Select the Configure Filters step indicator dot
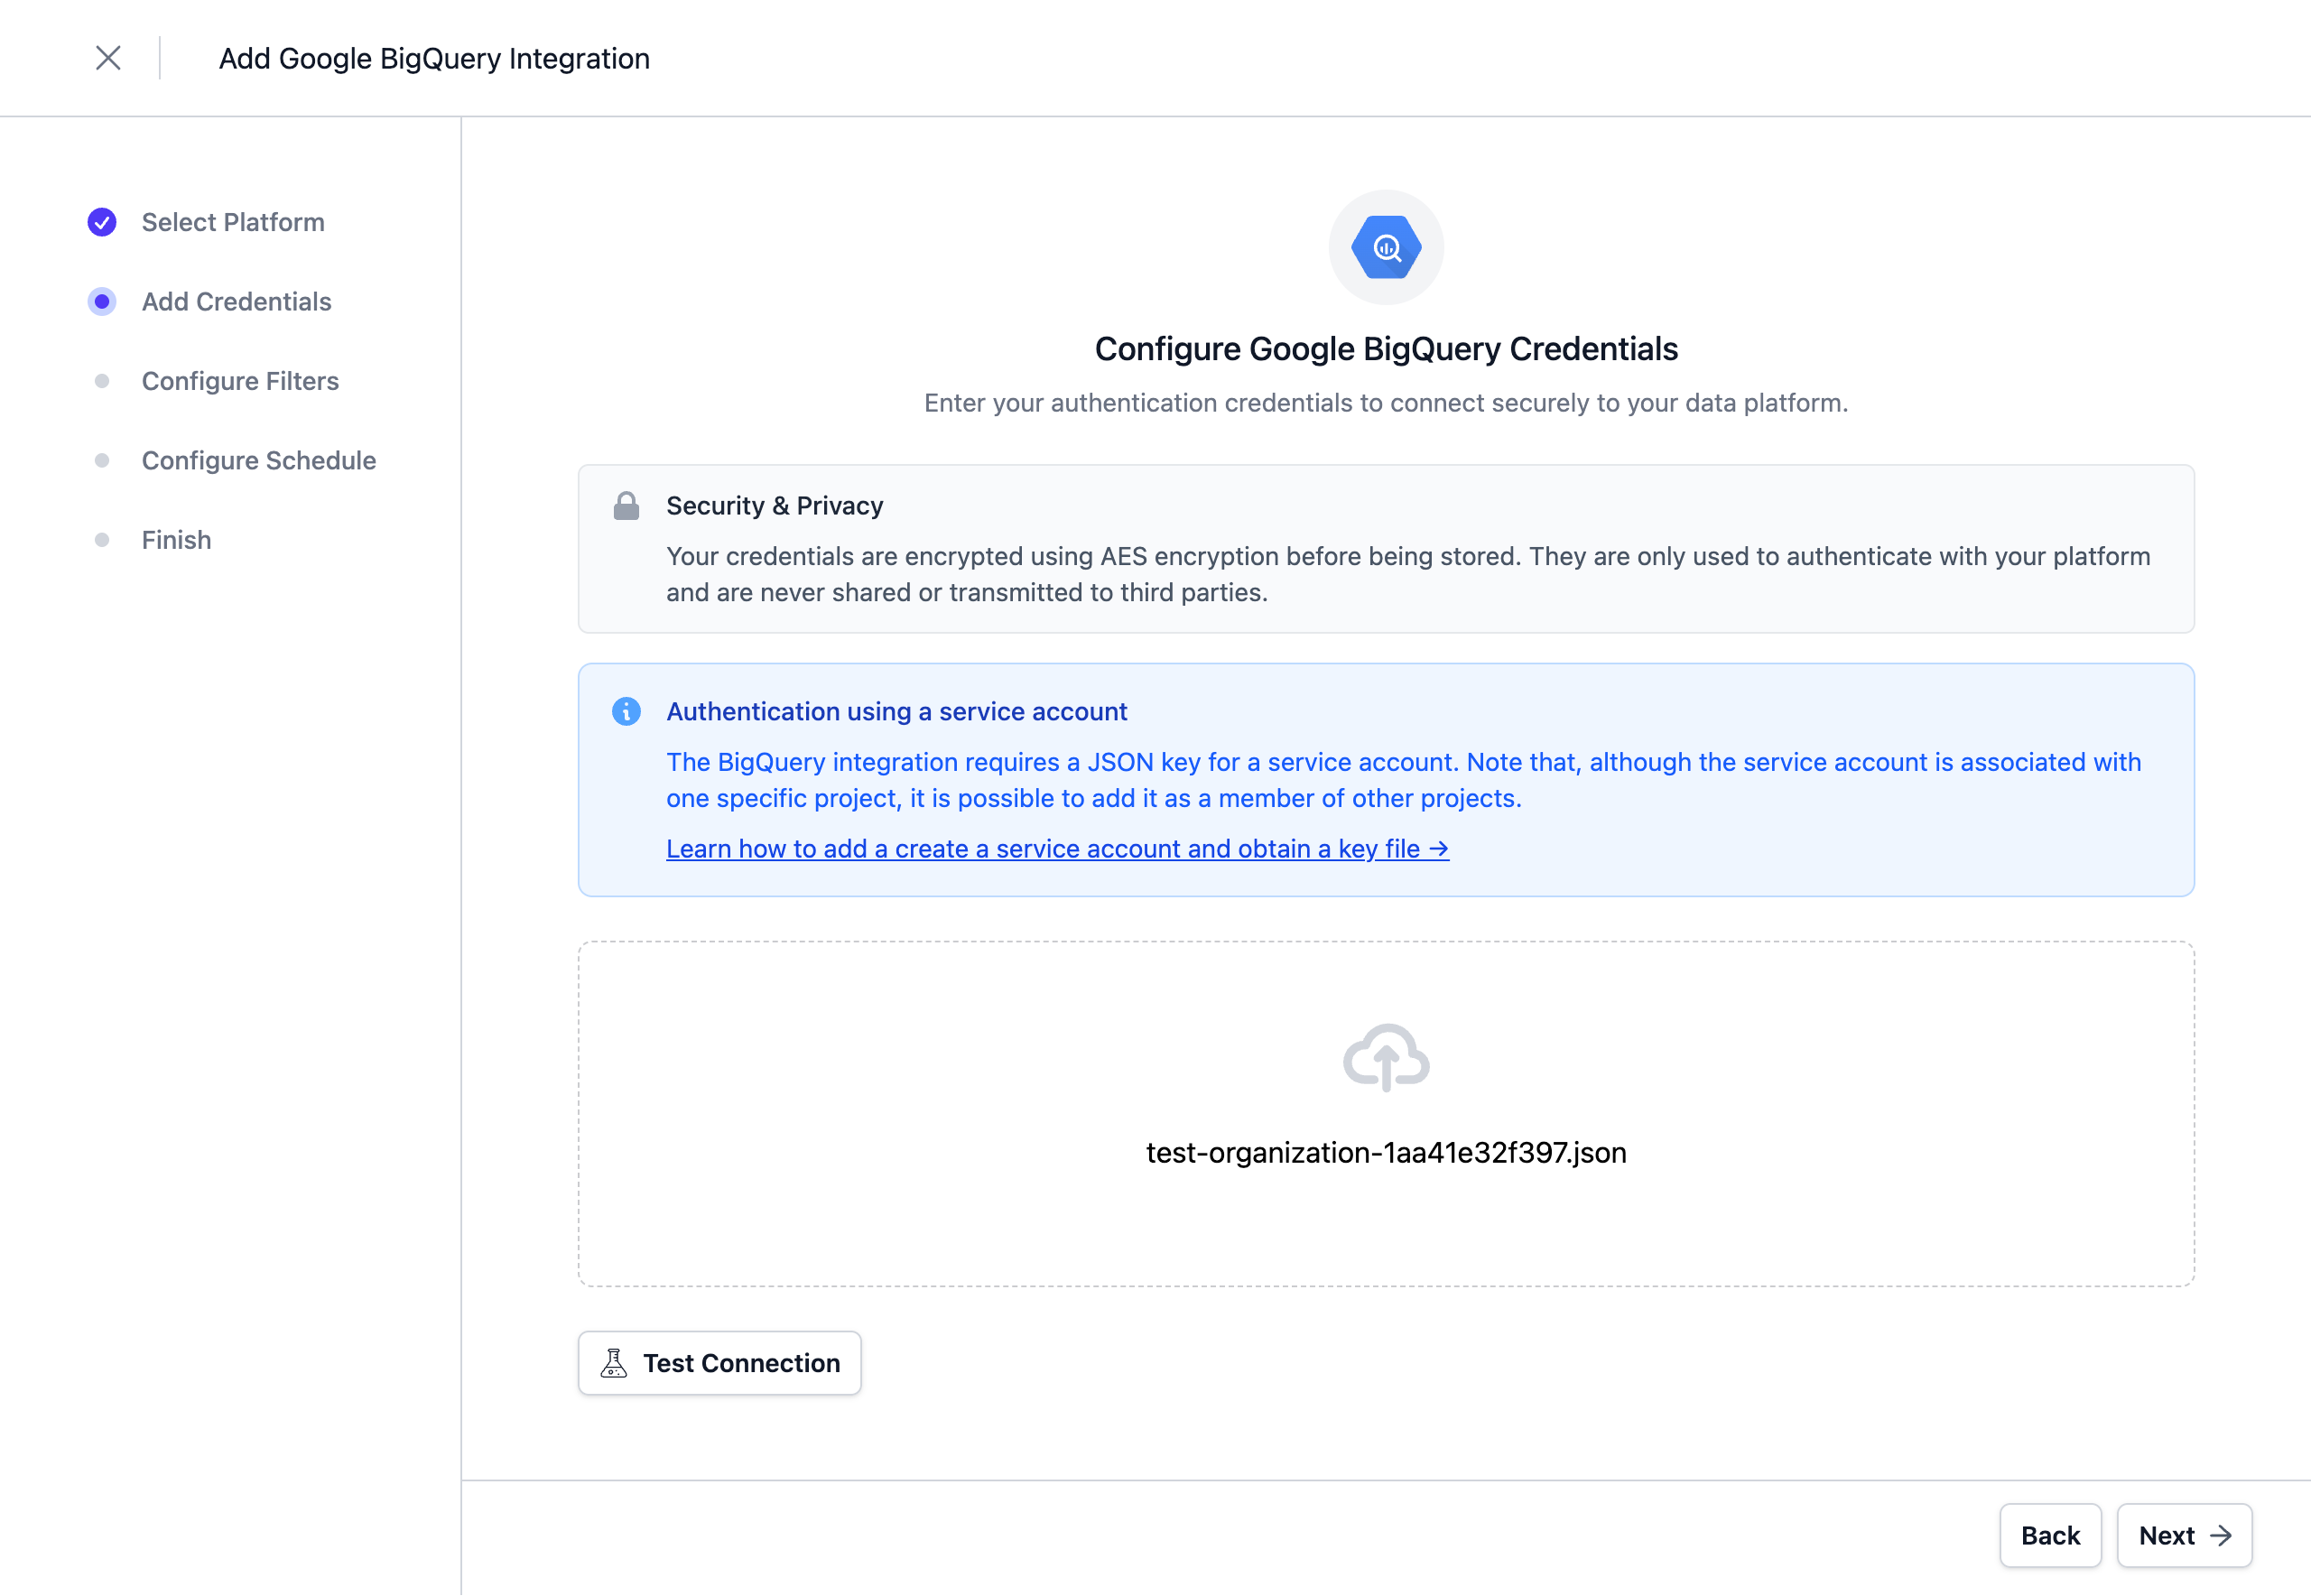This screenshot has height=1596, width=2311. [x=102, y=380]
